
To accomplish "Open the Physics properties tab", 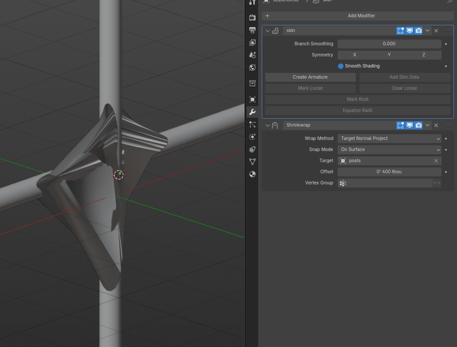I will [252, 137].
